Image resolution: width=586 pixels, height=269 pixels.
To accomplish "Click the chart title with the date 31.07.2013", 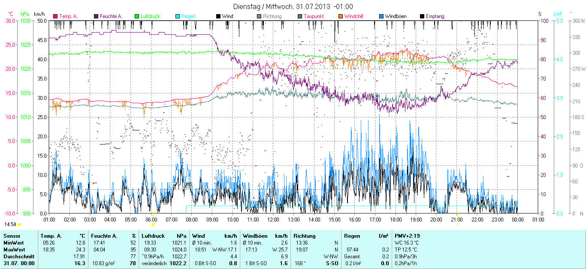I will [293, 6].
